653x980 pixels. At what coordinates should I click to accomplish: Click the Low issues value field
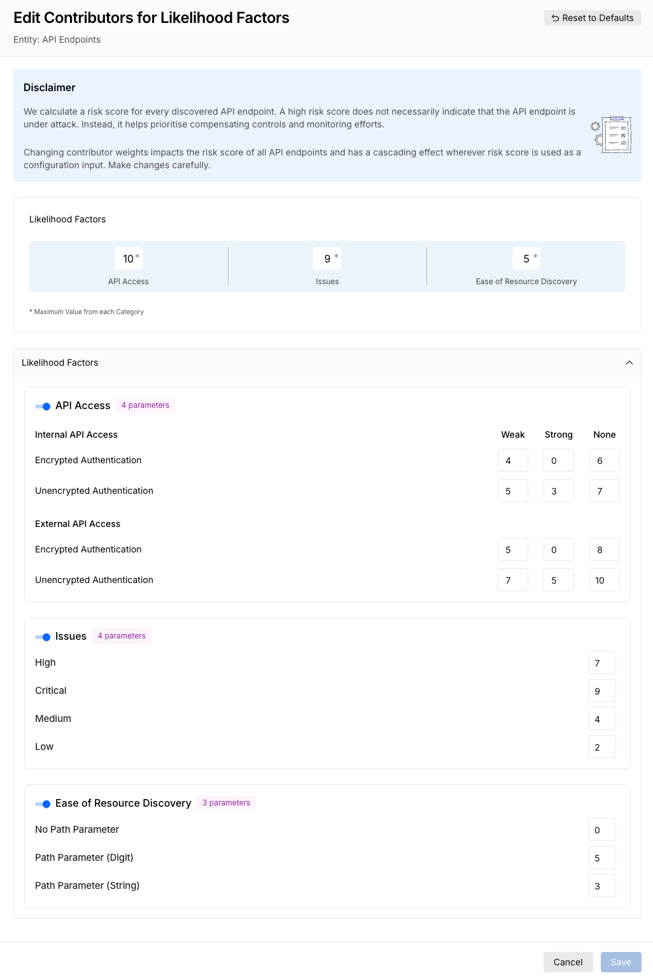tap(601, 747)
